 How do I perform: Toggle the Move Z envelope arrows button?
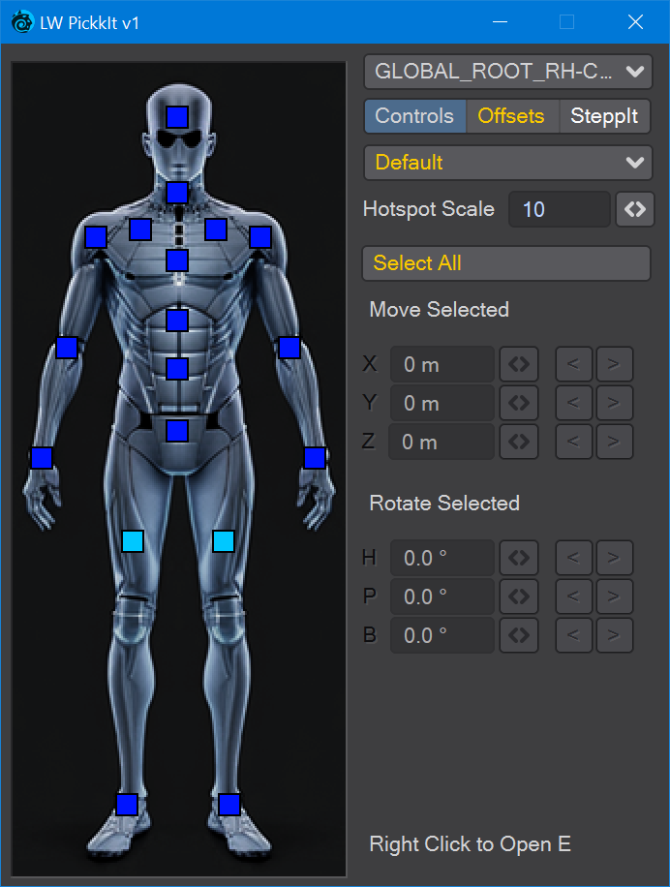coord(519,442)
